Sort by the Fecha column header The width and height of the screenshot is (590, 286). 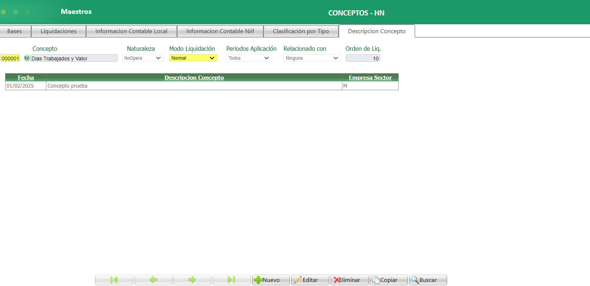pyautogui.click(x=26, y=78)
